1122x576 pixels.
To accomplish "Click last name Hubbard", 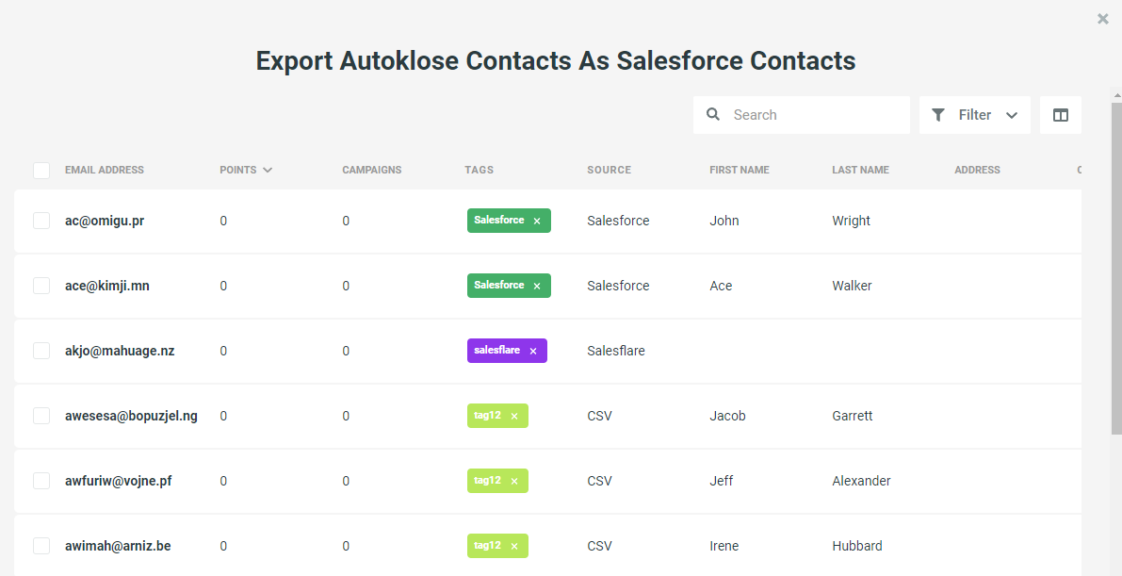I will click(856, 546).
